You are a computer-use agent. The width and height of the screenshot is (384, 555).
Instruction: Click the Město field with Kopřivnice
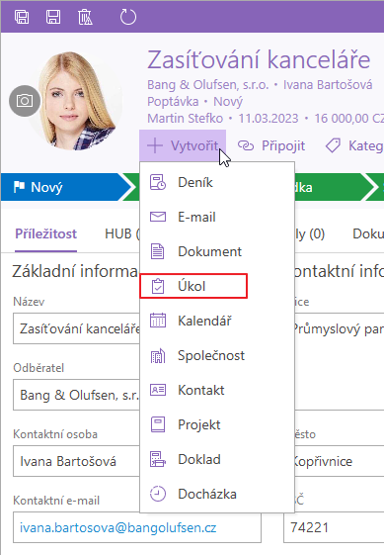pos(340,461)
